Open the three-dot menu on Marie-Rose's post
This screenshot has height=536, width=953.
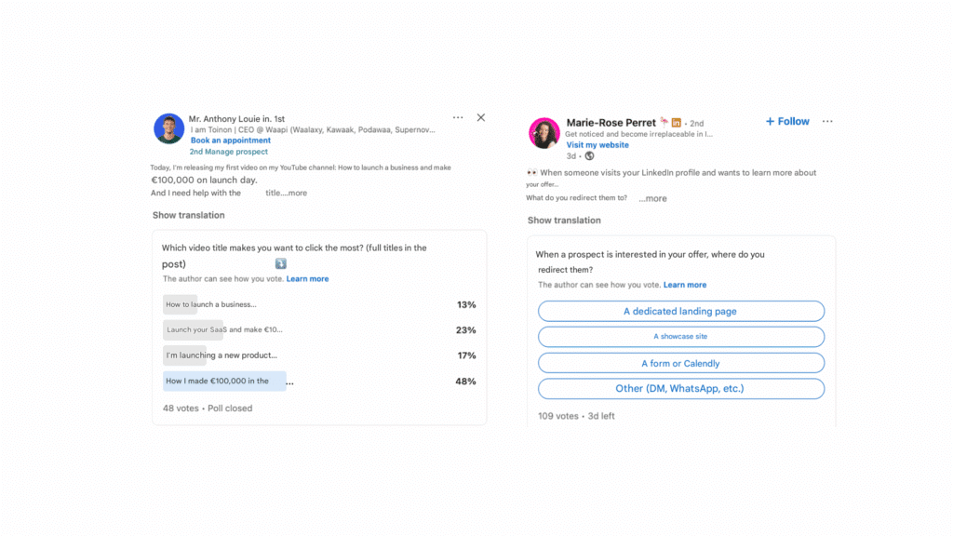827,122
